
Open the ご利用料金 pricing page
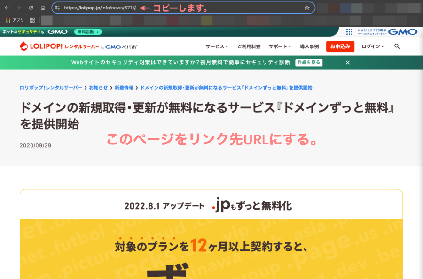249,46
